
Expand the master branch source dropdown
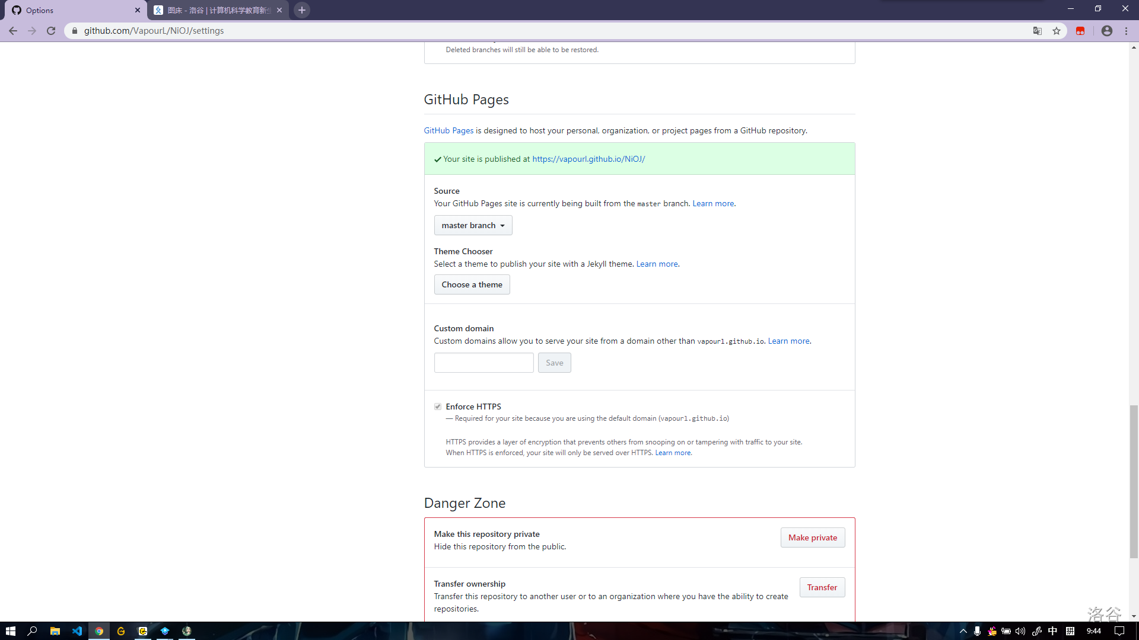(473, 225)
